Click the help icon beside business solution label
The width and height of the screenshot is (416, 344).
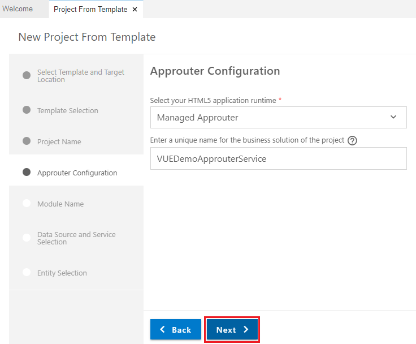(x=352, y=141)
